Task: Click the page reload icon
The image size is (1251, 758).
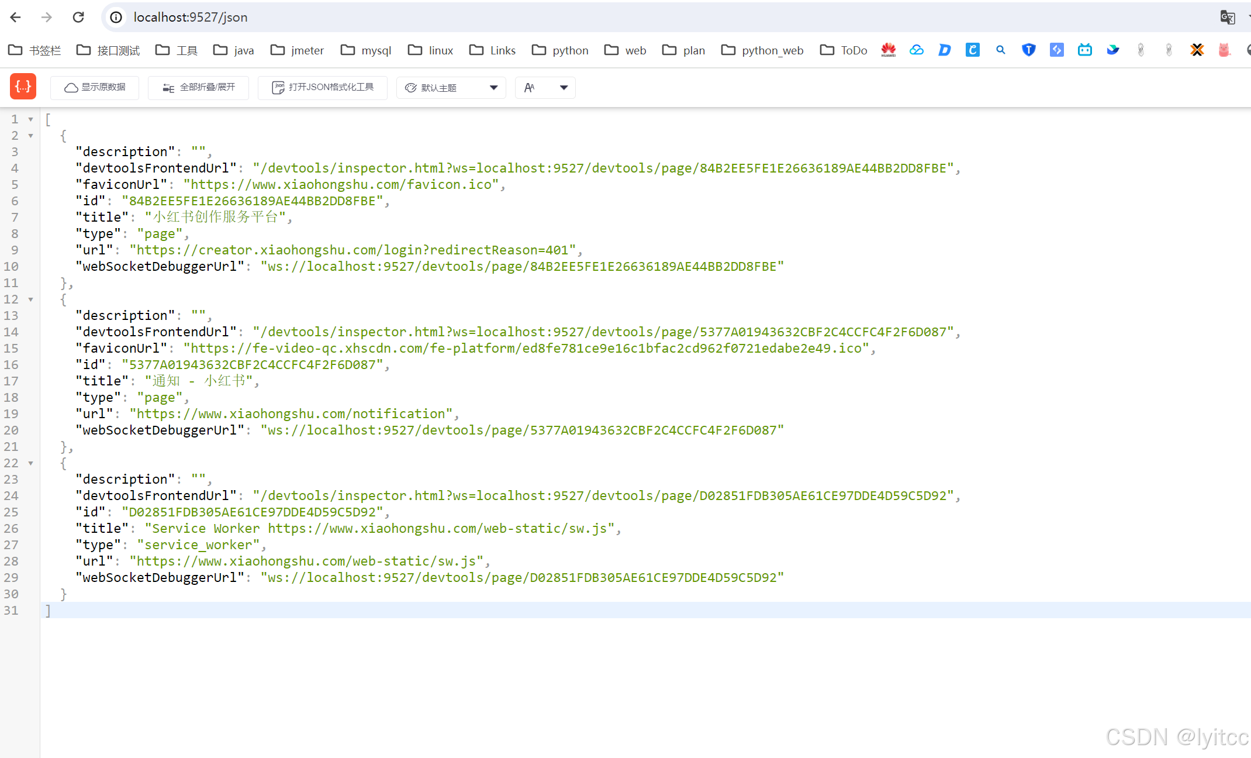Action: pyautogui.click(x=78, y=17)
